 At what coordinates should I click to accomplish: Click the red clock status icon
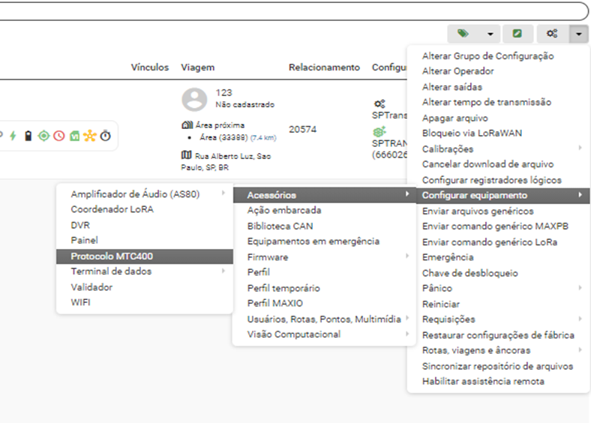(59, 136)
